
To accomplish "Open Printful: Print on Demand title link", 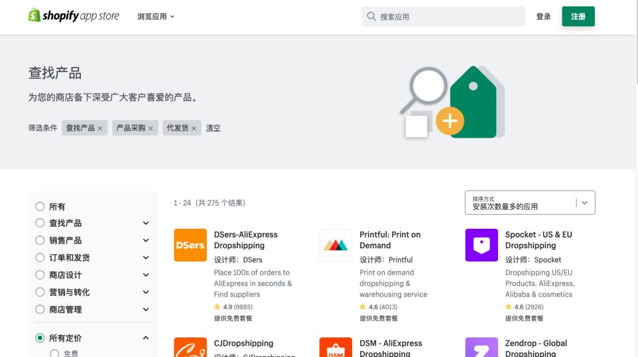I will coord(390,240).
